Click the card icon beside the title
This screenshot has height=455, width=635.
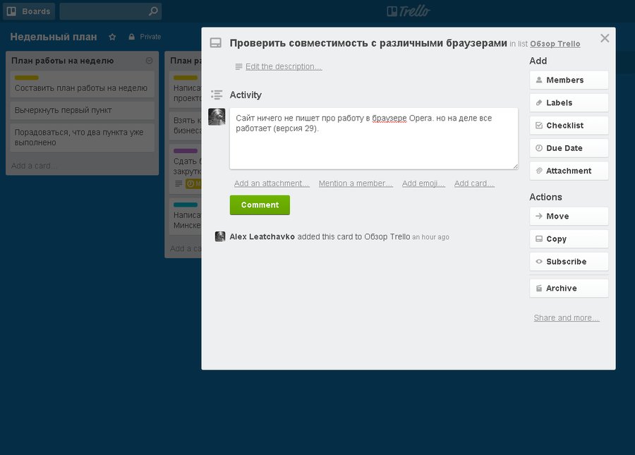click(216, 43)
